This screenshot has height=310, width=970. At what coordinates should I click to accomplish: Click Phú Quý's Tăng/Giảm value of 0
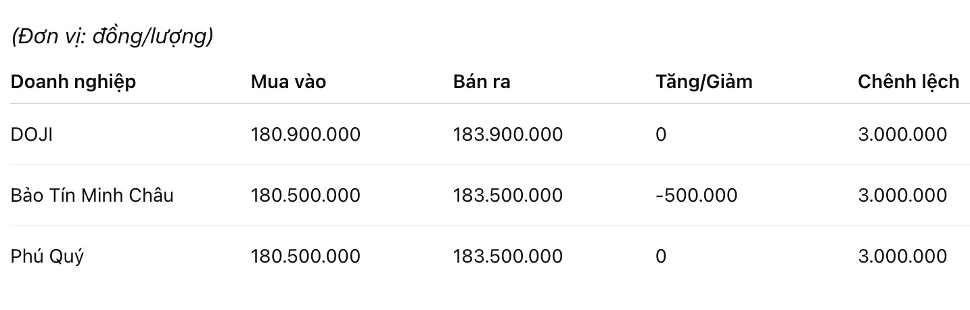pyautogui.click(x=661, y=257)
